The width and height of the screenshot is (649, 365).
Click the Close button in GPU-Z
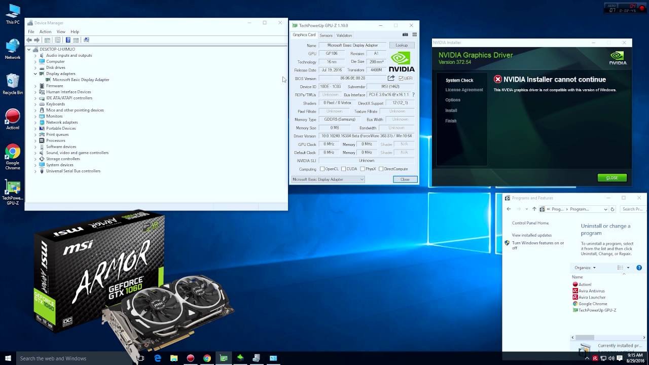pos(405,179)
